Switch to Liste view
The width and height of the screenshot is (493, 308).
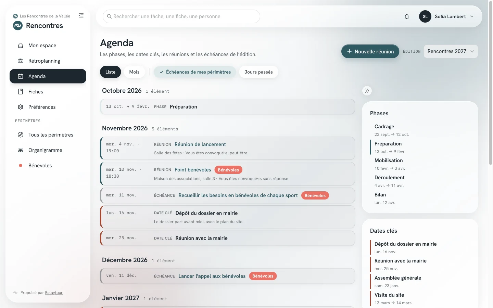tap(110, 72)
